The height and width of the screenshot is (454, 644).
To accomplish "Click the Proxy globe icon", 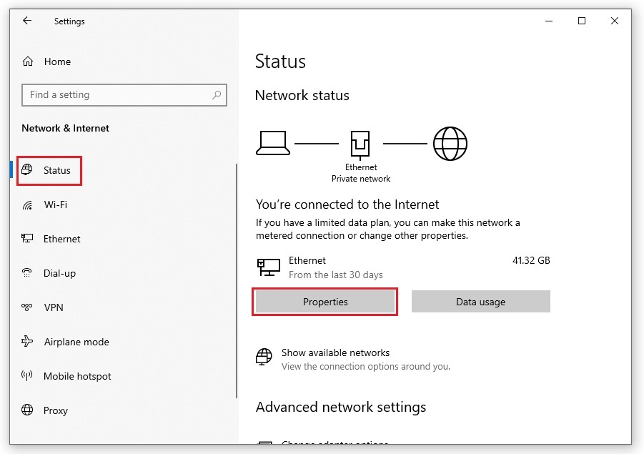I will click(28, 410).
